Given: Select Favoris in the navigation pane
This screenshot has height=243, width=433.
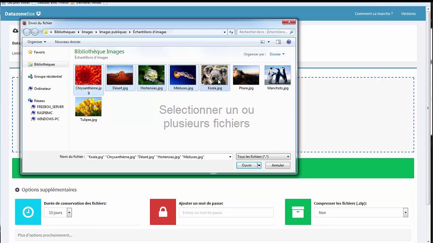Looking at the screenshot, I should click(36, 52).
